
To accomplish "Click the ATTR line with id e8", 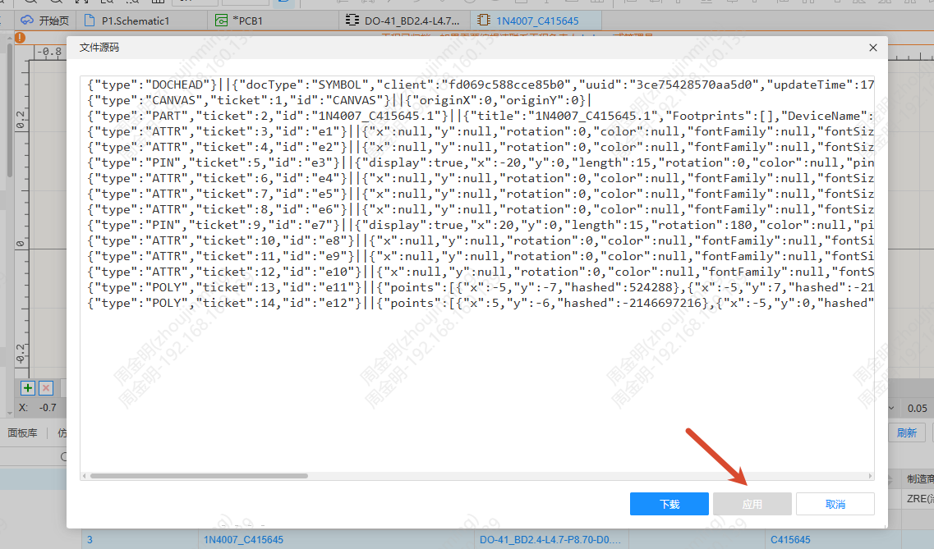I will (480, 240).
